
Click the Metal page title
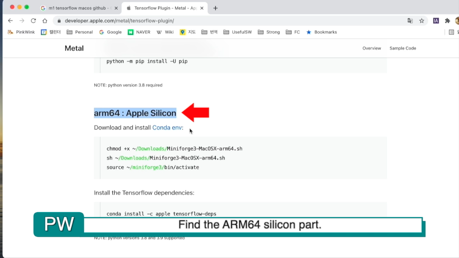click(74, 48)
